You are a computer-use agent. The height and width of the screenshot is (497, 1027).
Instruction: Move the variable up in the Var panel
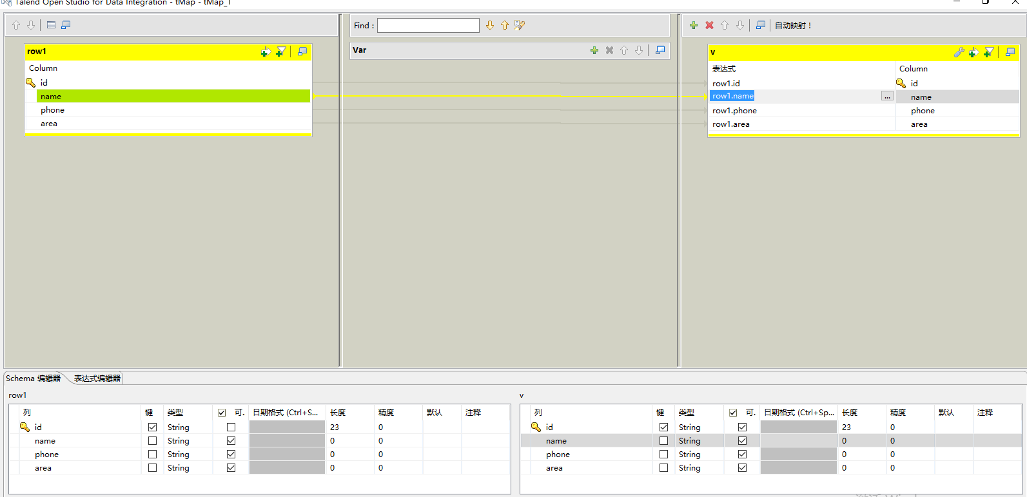coord(624,50)
